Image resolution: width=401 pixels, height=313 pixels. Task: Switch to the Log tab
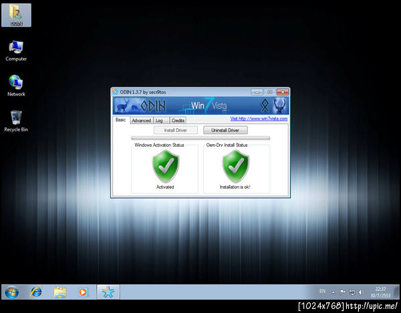(161, 121)
